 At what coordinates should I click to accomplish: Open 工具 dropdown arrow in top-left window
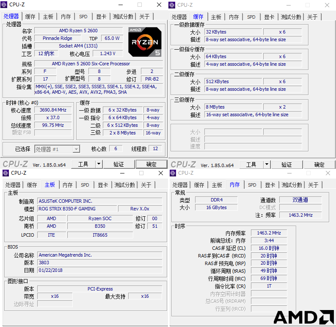point(99,165)
